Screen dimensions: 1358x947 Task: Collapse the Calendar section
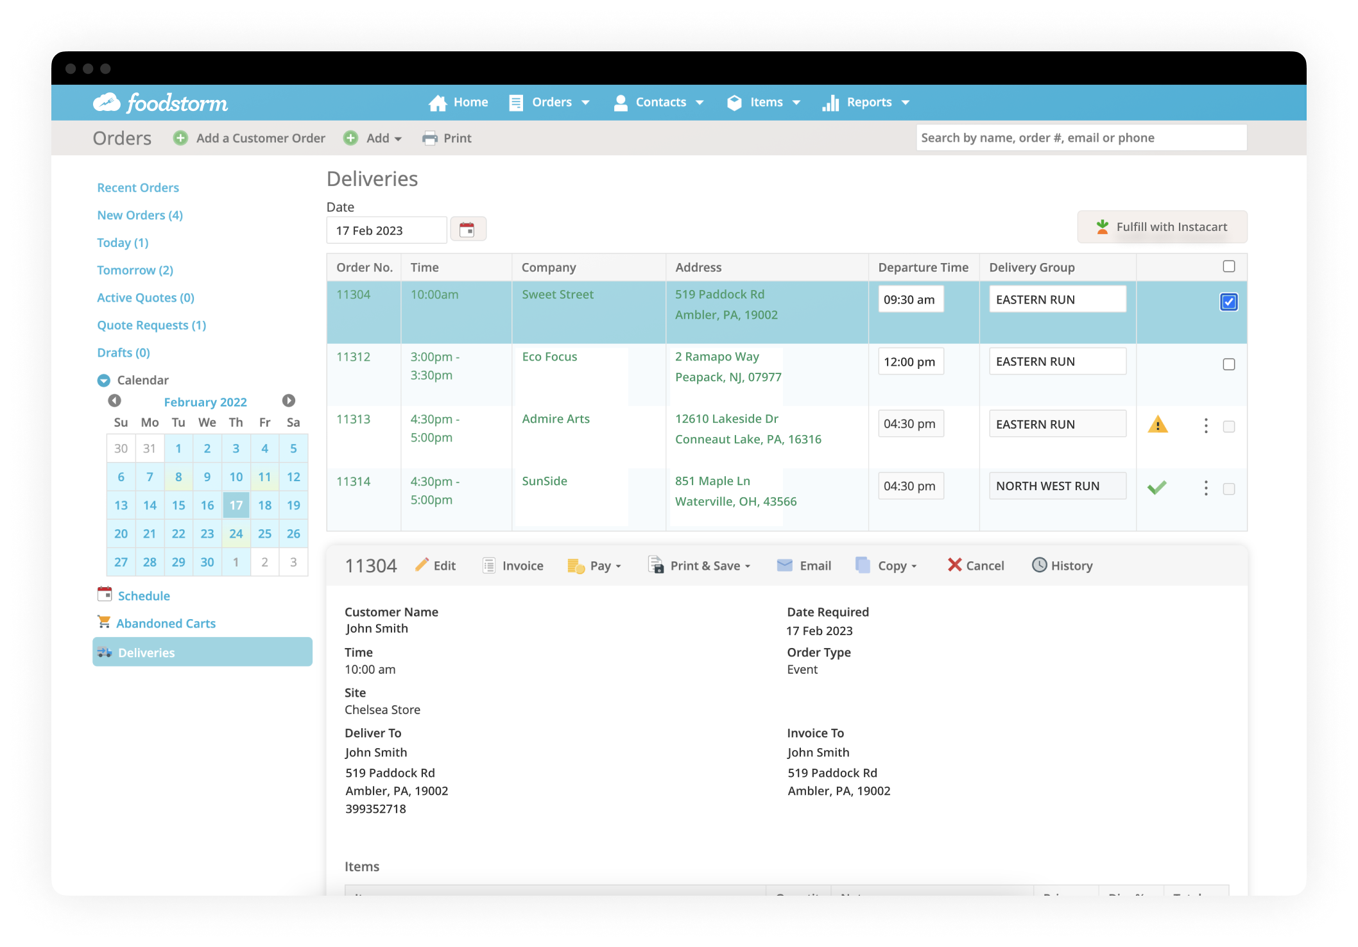point(104,380)
